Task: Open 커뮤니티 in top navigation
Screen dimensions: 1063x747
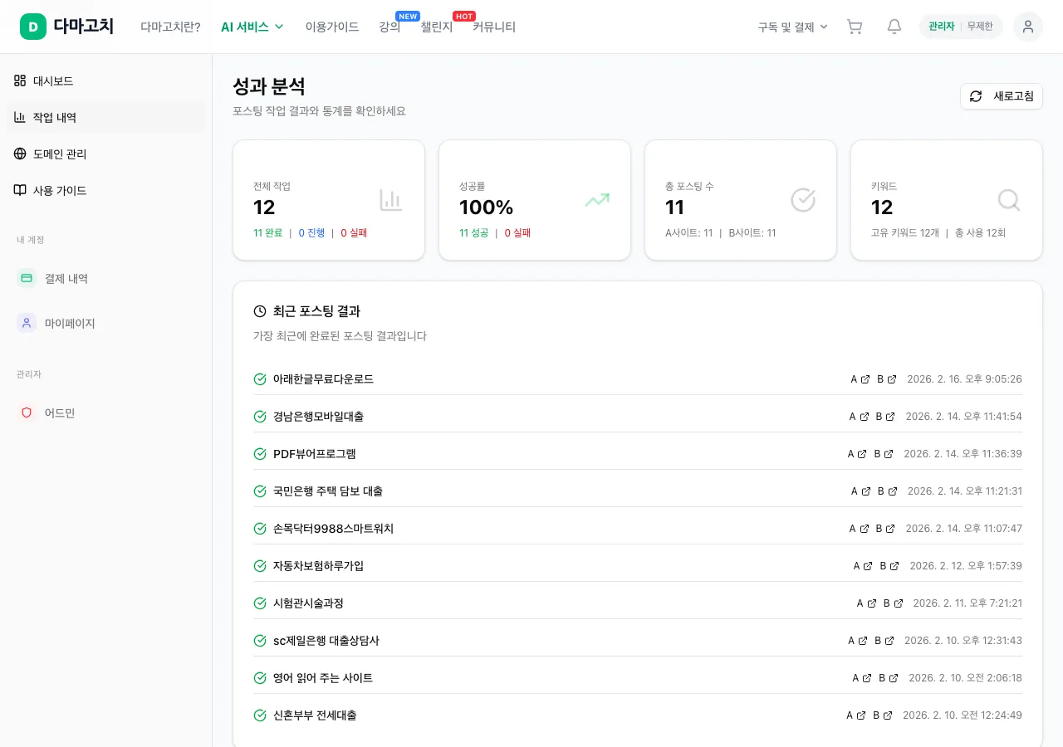Action: tap(494, 27)
